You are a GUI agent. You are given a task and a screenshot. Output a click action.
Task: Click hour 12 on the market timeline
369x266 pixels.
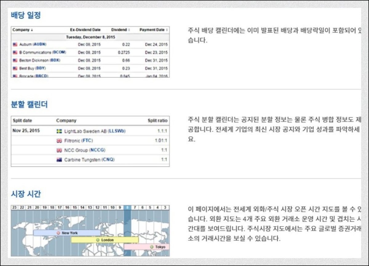pyautogui.click(x=97, y=208)
